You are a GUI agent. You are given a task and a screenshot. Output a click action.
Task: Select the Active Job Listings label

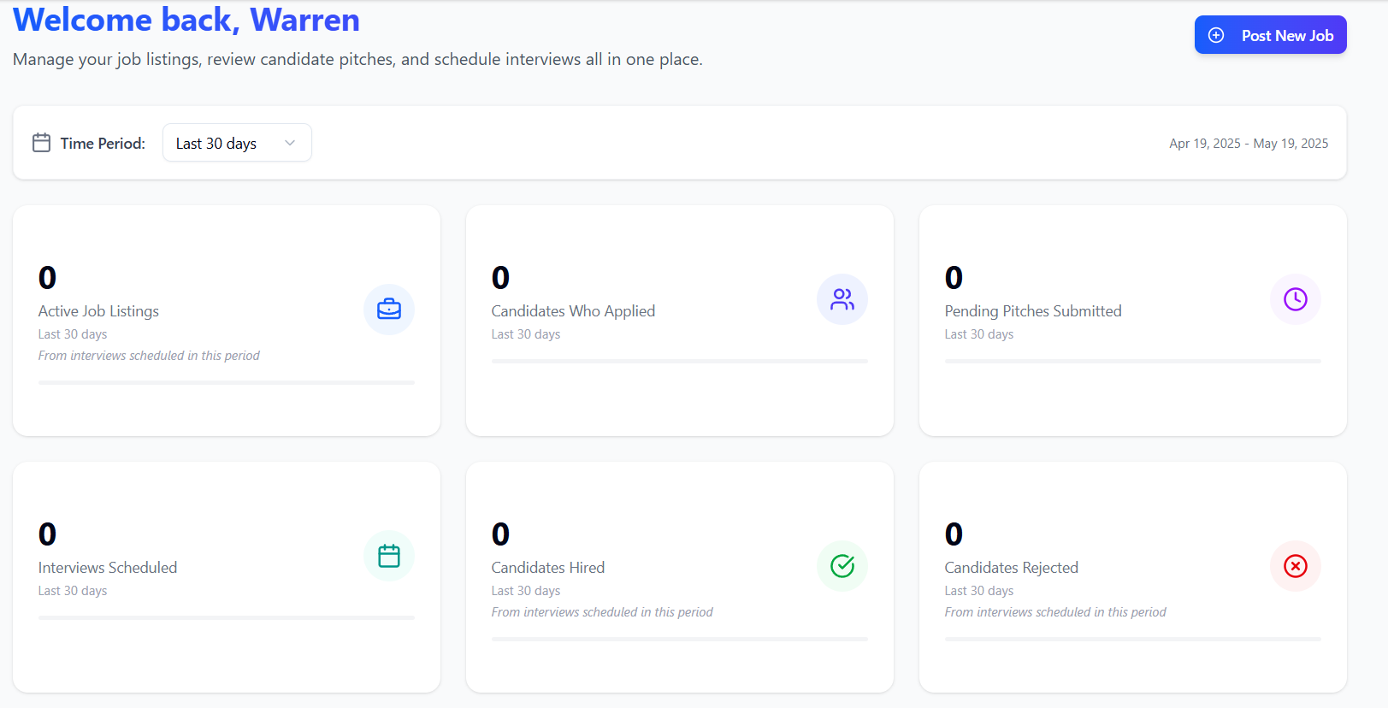click(x=98, y=311)
